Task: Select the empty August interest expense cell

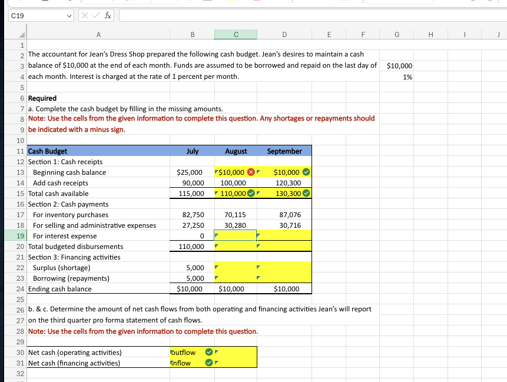Action: pyautogui.click(x=236, y=235)
